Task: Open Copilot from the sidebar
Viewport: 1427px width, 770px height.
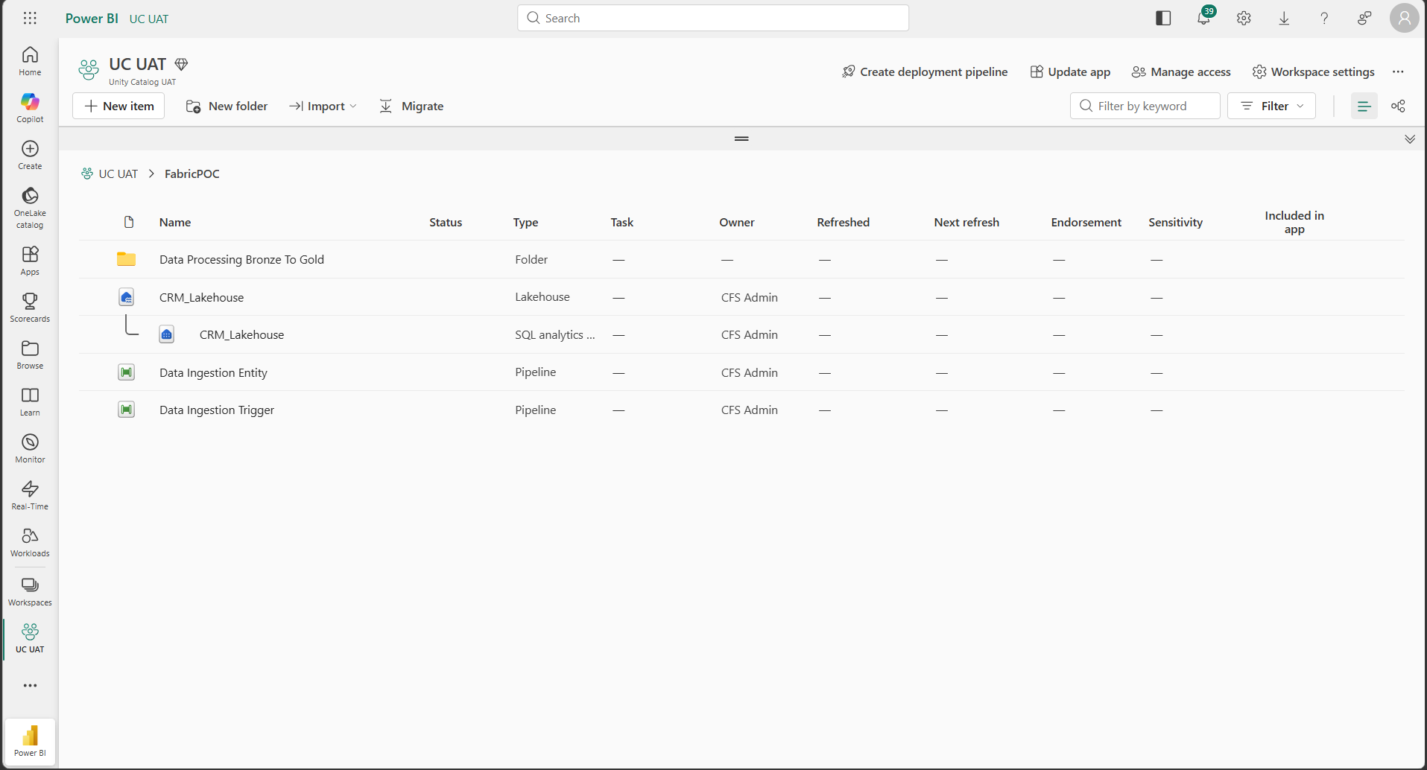Action: [30, 108]
